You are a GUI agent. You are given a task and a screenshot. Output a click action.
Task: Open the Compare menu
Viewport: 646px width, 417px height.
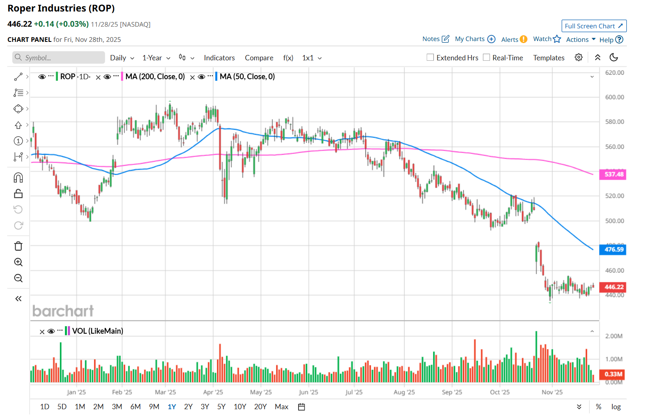click(259, 58)
